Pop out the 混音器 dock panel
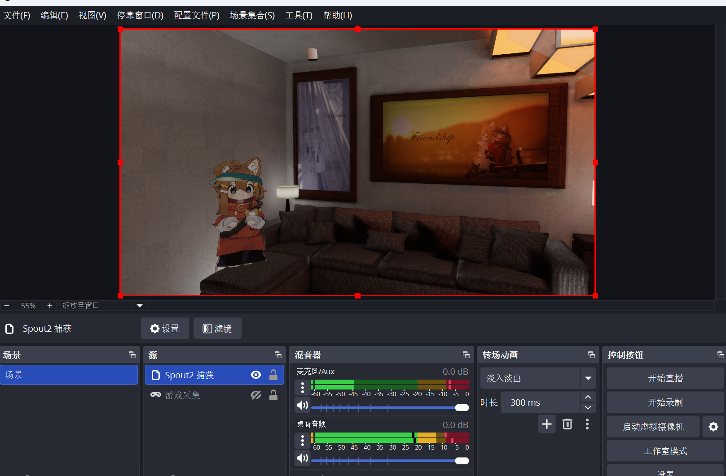726x476 pixels. (466, 355)
